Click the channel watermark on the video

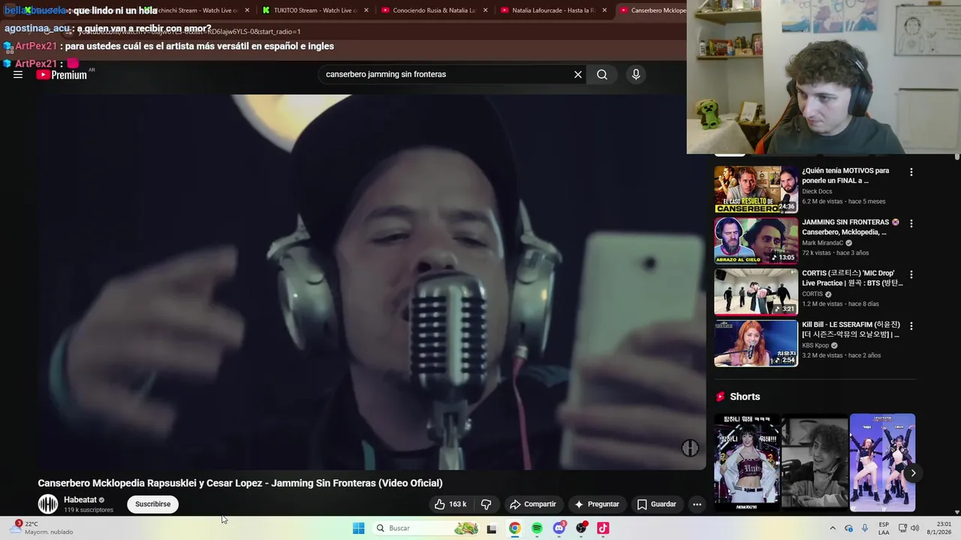point(690,448)
